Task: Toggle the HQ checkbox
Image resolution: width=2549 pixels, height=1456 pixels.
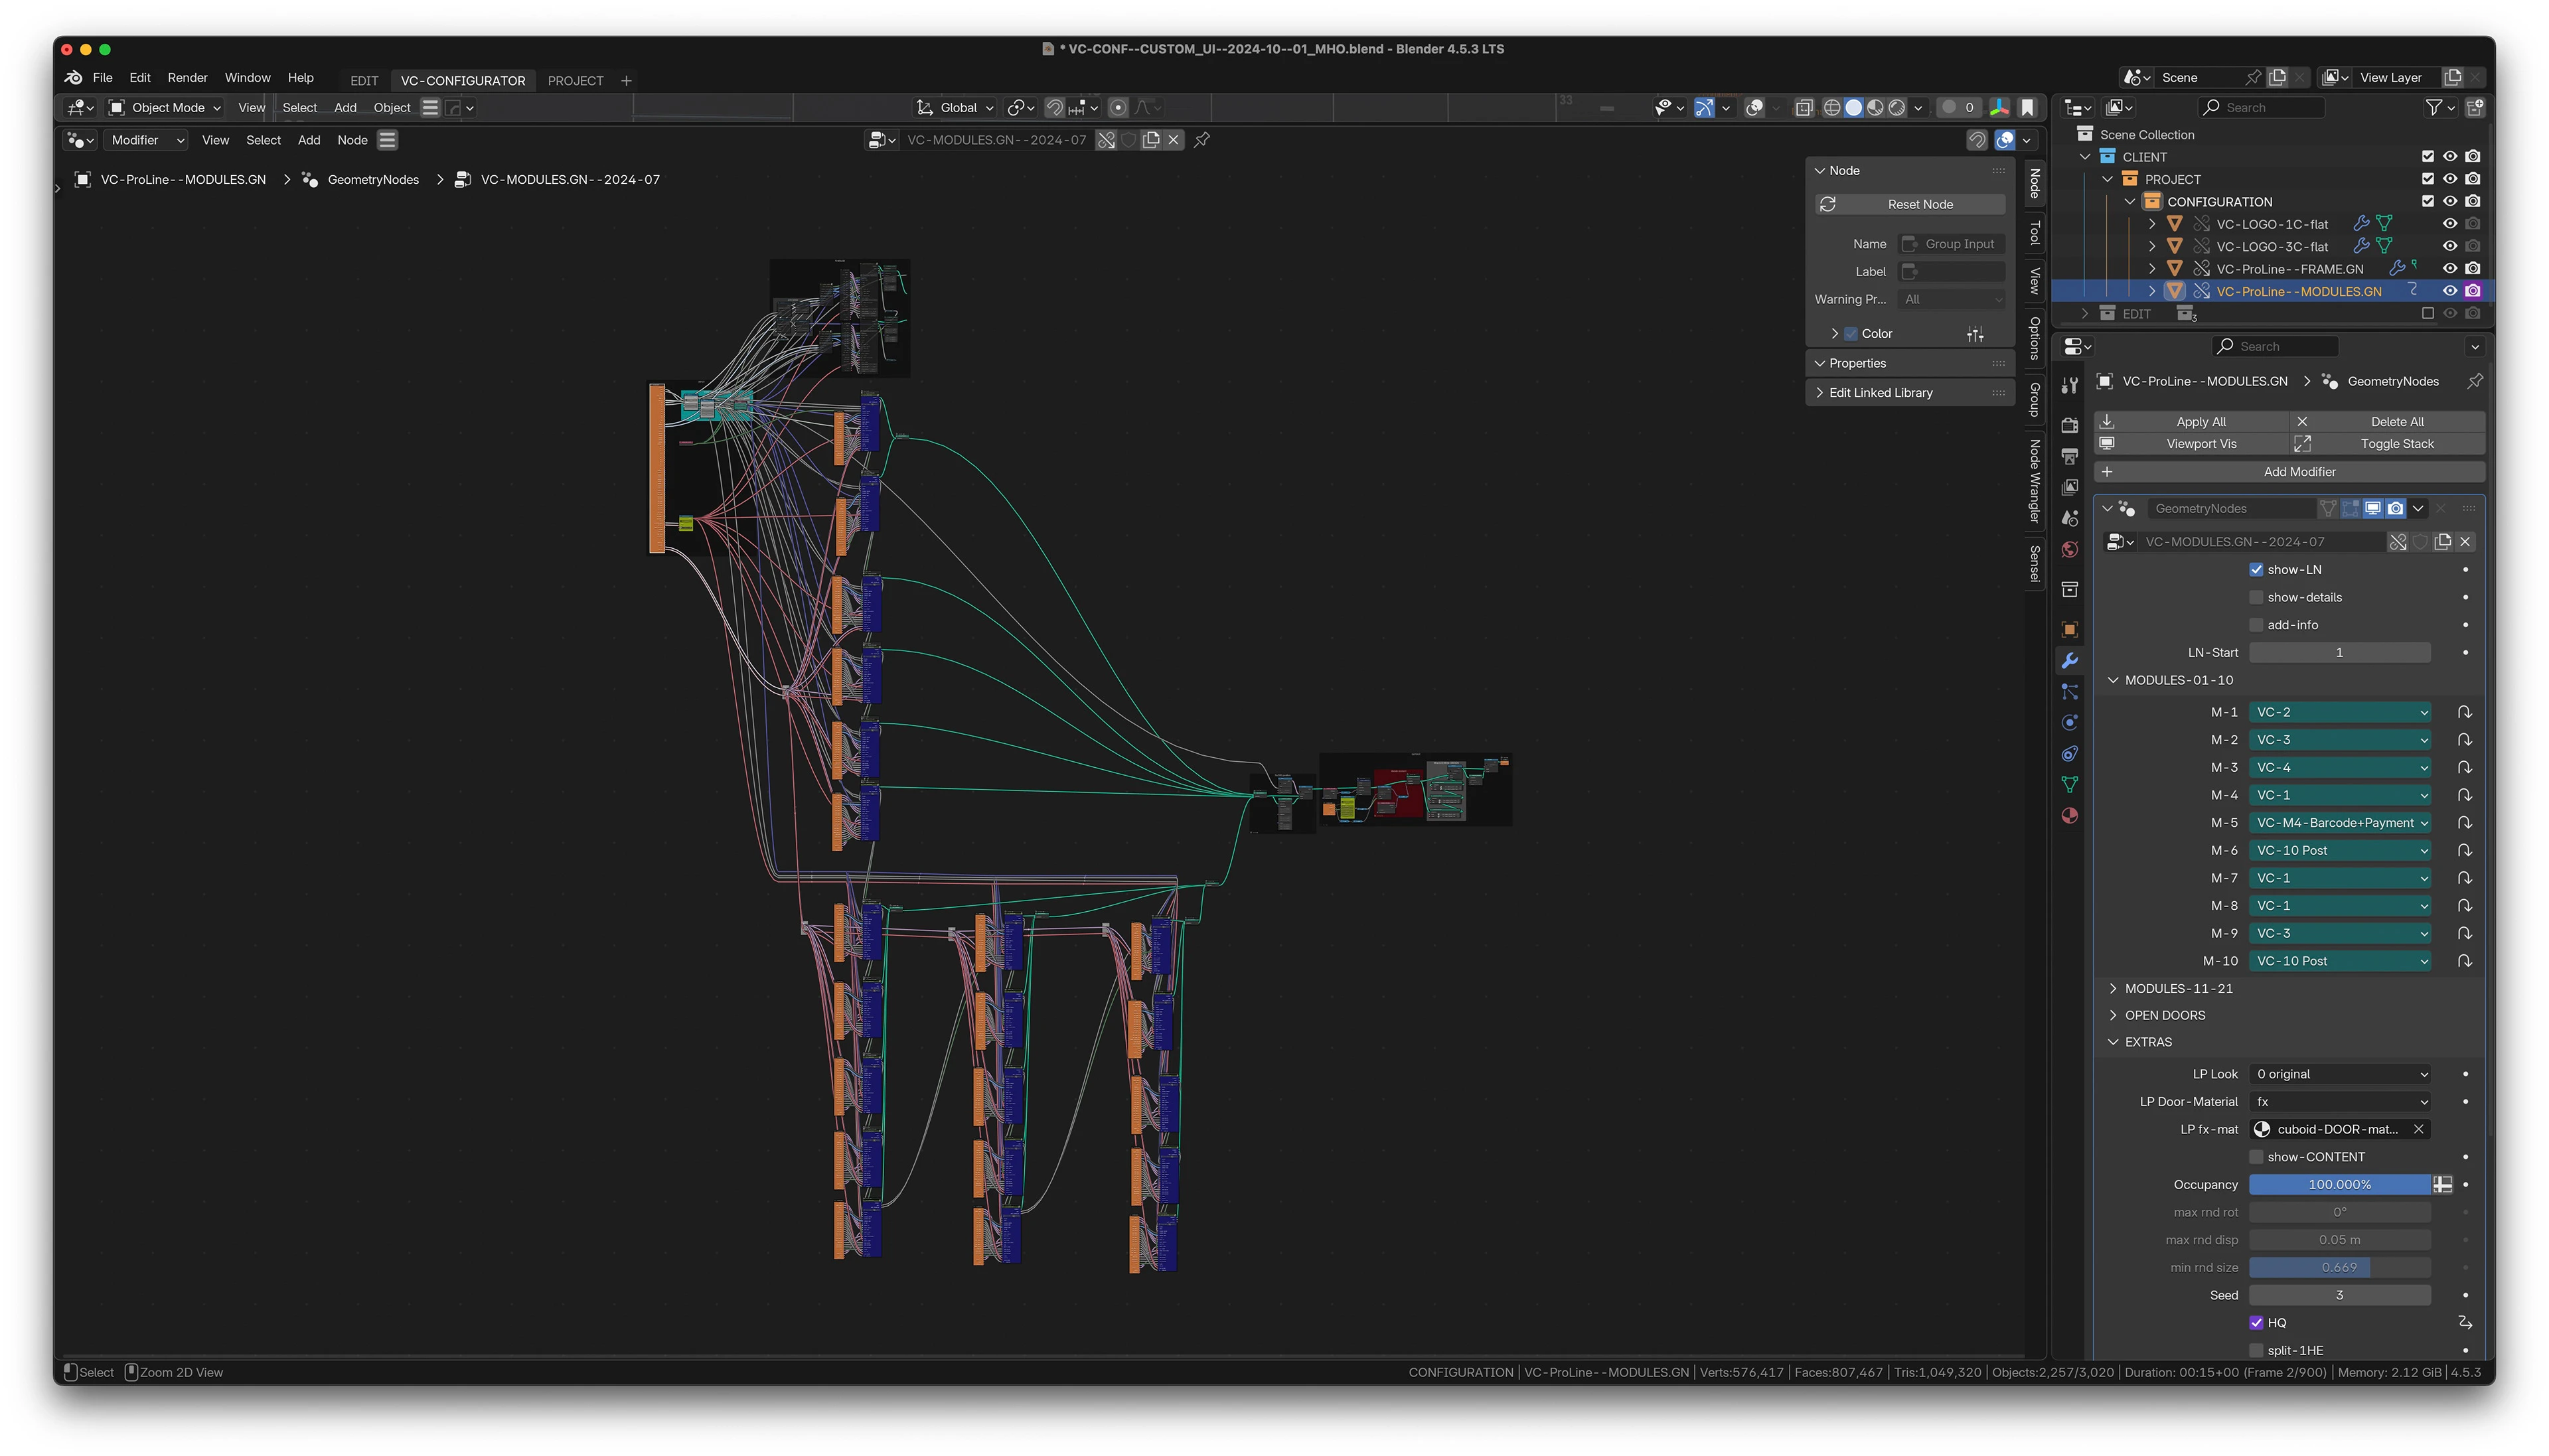Action: [2256, 1323]
